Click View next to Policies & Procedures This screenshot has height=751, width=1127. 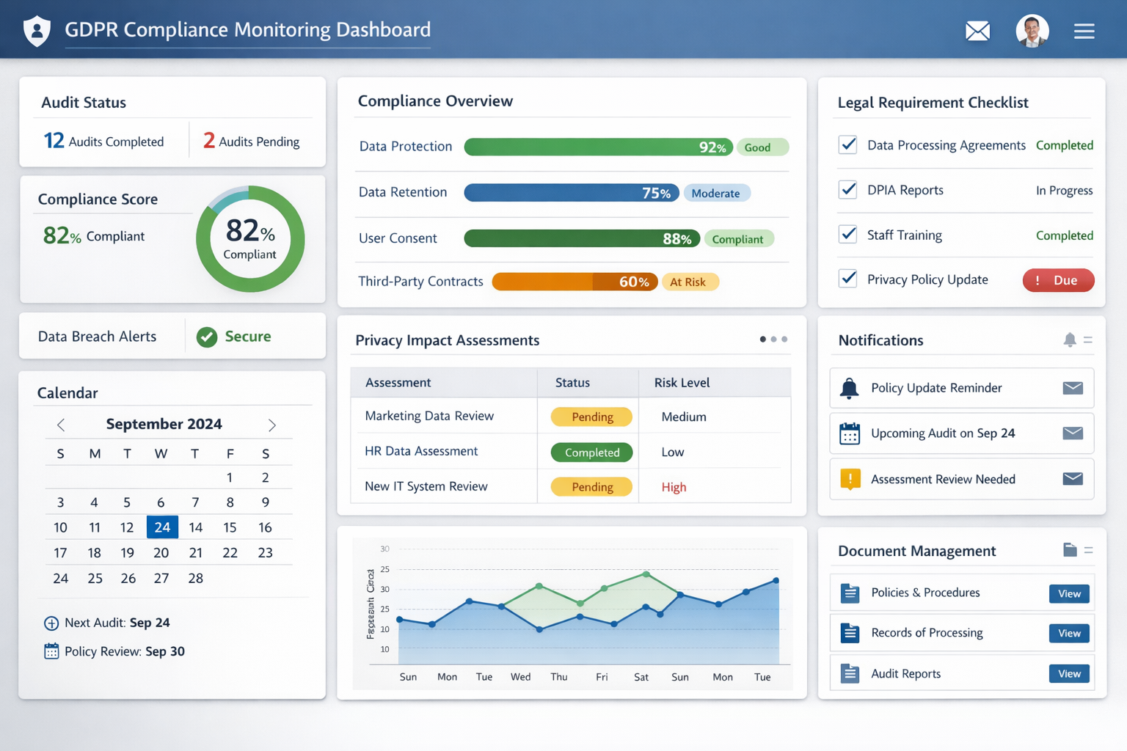pyautogui.click(x=1069, y=593)
